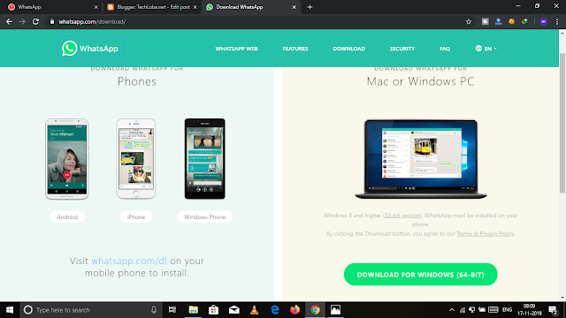The image size is (566, 318).
Task: Click the WhatsApp logo in header
Action: [x=90, y=49]
